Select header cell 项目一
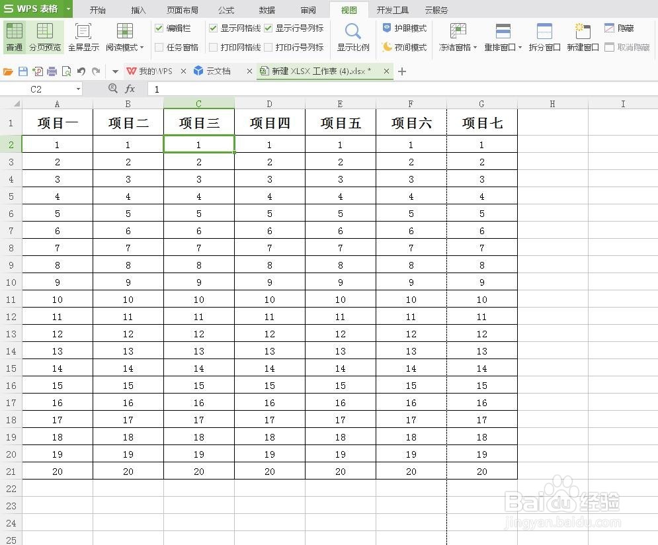Screen dimensions: 658x545 pyautogui.click(x=58, y=122)
